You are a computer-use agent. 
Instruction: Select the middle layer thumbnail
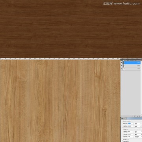(x=123, y=66)
